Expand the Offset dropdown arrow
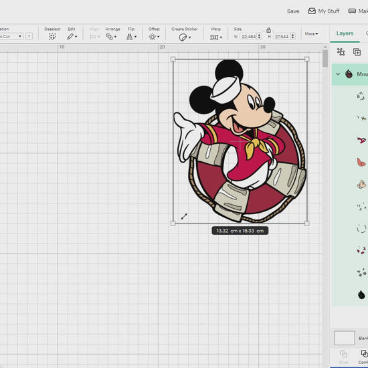368x368 pixels. point(159,37)
